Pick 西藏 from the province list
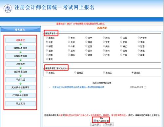This screenshot has height=127, width=164. (139, 50)
